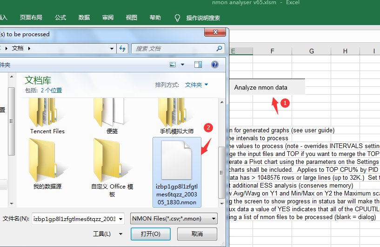Select column F header in Excel
The height and width of the screenshot is (247, 380).
coord(273,51)
